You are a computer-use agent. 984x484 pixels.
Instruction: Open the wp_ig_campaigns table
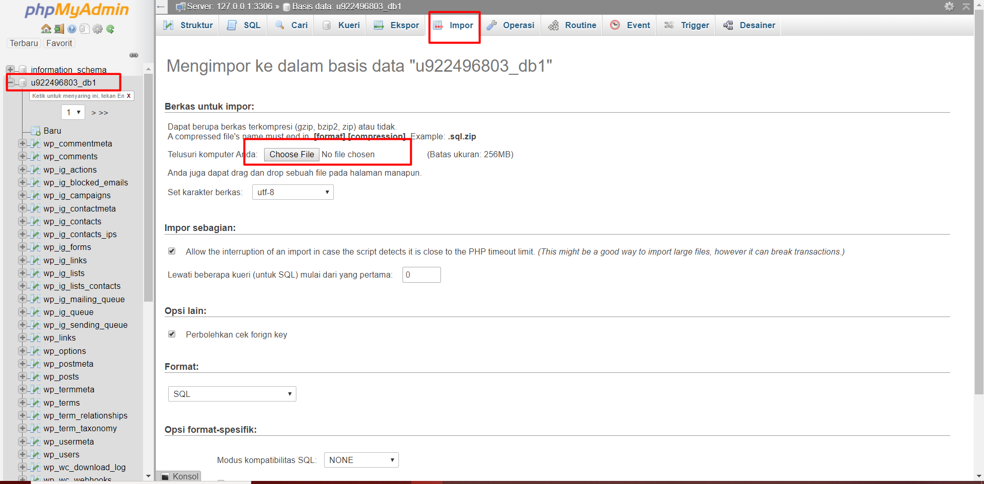point(77,195)
